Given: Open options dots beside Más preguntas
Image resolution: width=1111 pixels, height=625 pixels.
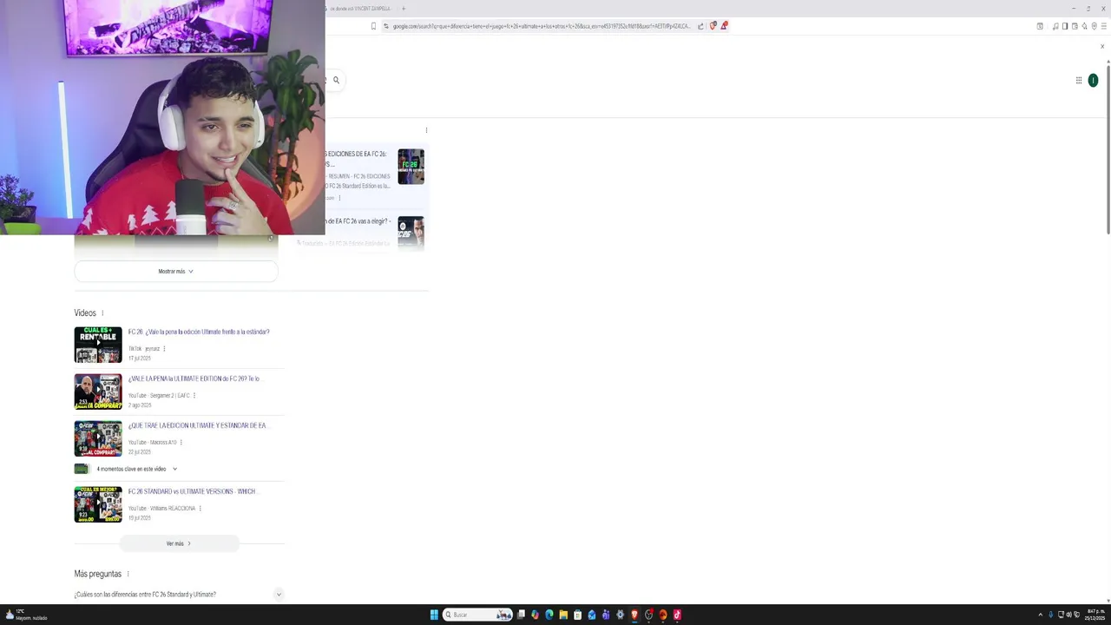Looking at the screenshot, I should pyautogui.click(x=128, y=574).
